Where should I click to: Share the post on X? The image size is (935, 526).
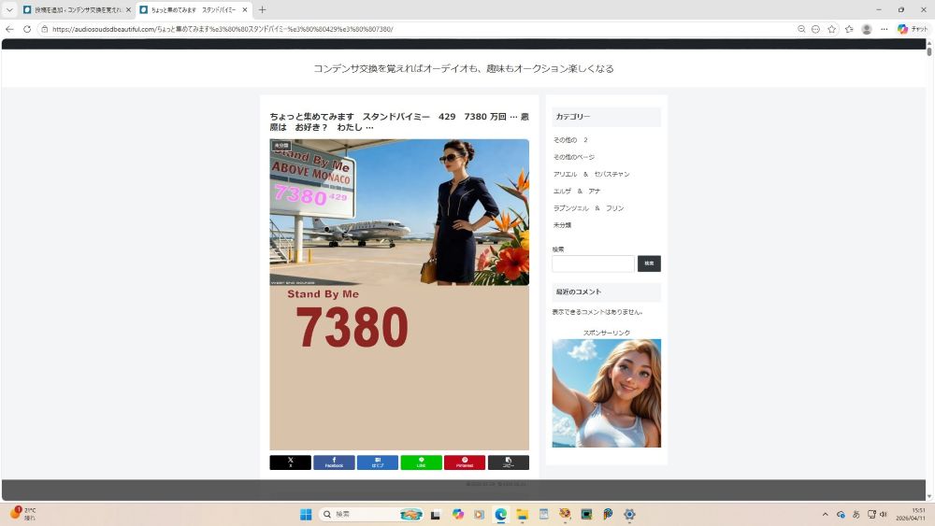[290, 462]
